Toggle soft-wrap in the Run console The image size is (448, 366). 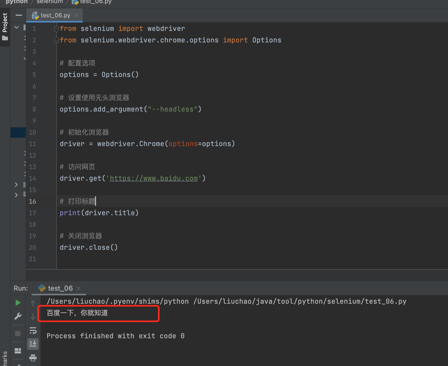pos(33,331)
